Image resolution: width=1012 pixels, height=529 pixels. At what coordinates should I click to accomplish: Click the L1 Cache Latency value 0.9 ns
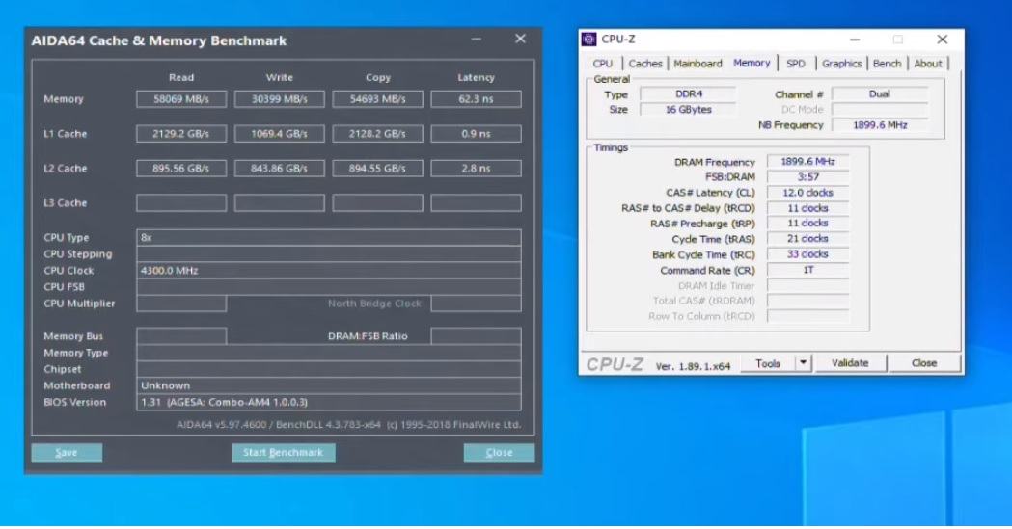click(x=476, y=134)
